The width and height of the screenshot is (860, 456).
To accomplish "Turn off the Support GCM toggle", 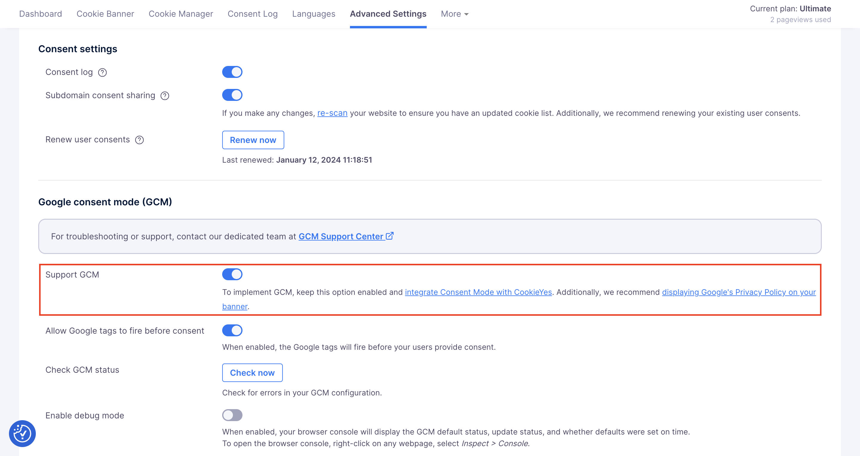I will coord(232,274).
